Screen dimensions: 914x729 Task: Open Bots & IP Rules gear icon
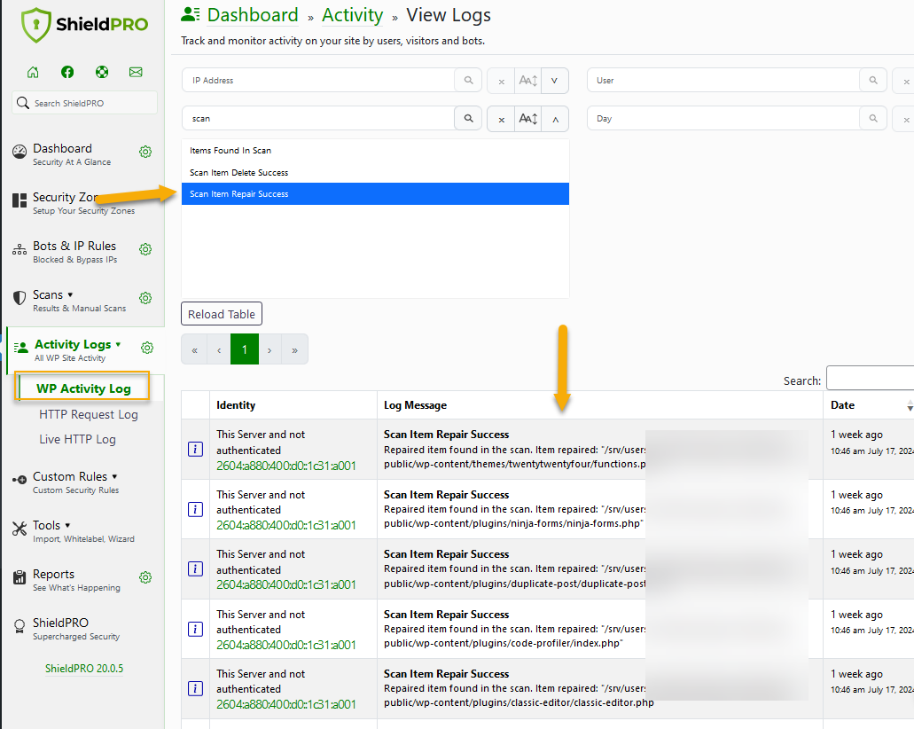(x=145, y=249)
